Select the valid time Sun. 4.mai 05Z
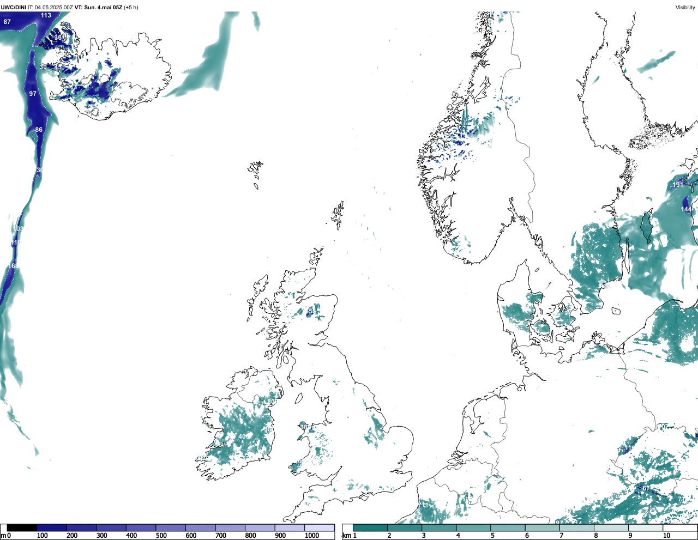Image resolution: width=698 pixels, height=540 pixels. coord(103,7)
